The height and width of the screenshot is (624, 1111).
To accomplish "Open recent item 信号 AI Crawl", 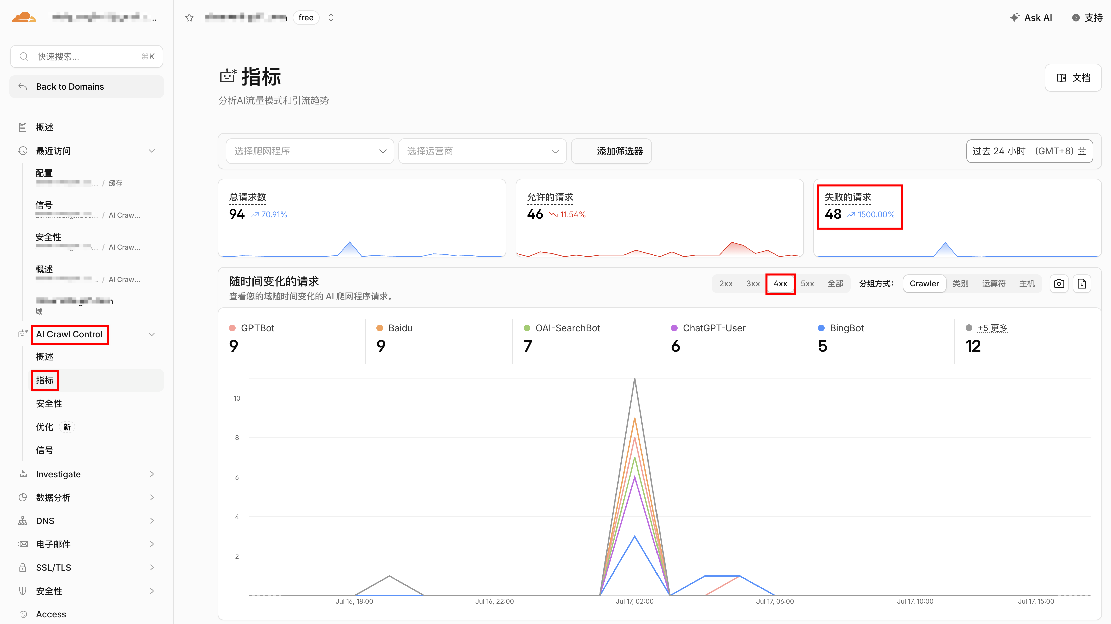I will pyautogui.click(x=88, y=210).
